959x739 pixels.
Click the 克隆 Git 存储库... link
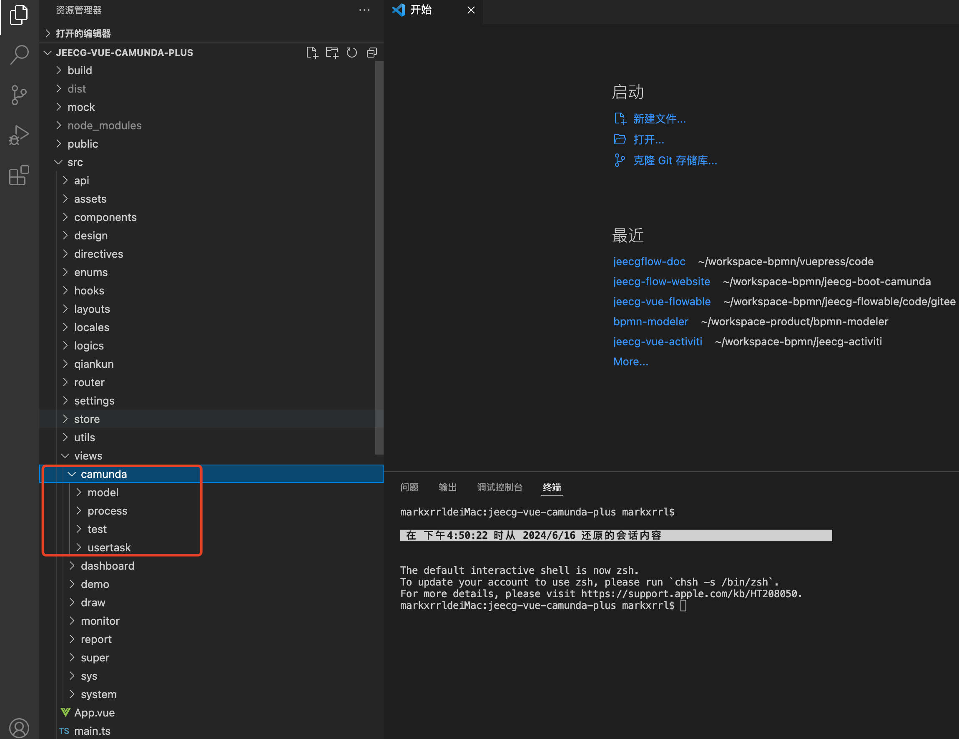[x=675, y=160]
